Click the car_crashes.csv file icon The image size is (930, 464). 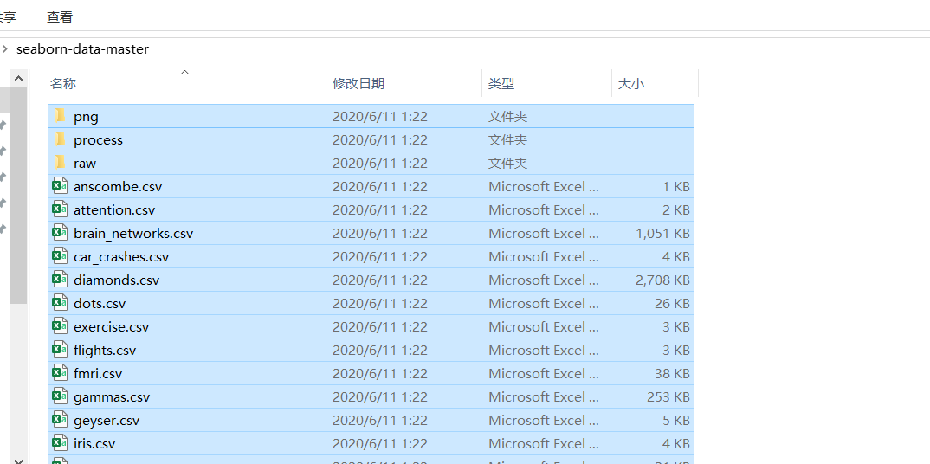(x=59, y=256)
